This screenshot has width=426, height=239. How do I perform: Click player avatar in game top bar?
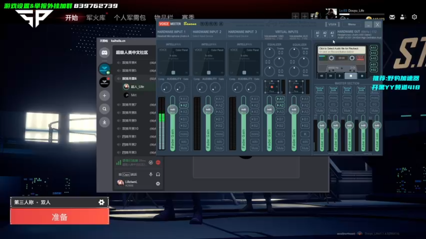(331, 14)
